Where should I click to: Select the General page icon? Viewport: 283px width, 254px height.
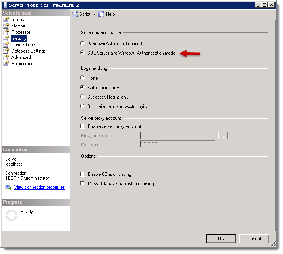(x=6, y=20)
